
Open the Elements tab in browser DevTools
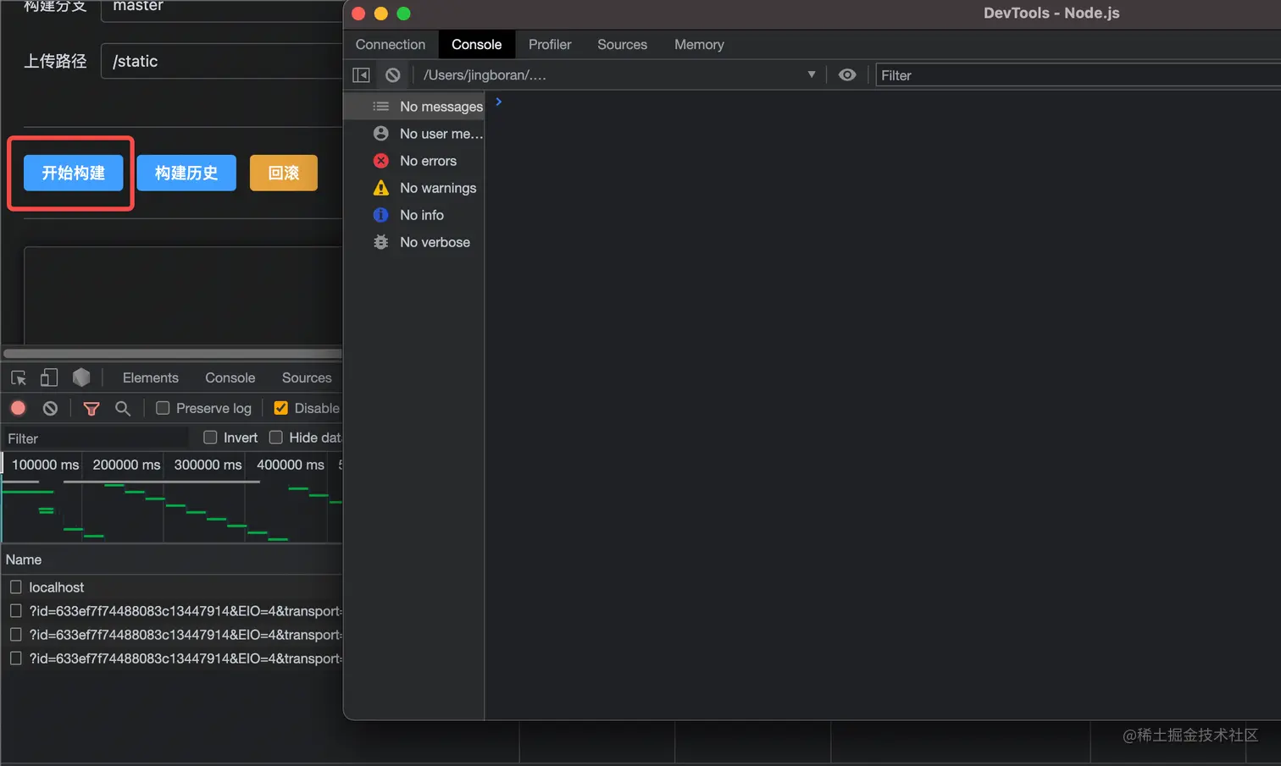coord(151,377)
